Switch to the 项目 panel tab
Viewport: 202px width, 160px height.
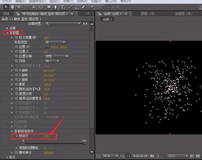pos(6,13)
